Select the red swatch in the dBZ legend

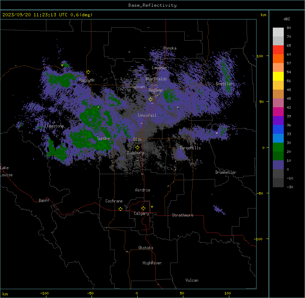pyautogui.click(x=278, y=50)
